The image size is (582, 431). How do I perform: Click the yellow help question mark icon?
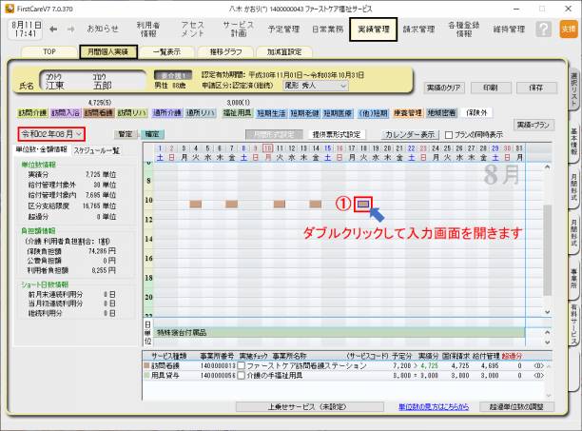point(542,29)
